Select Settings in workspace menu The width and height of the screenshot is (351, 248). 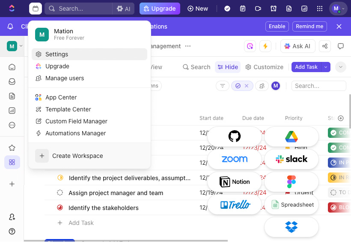coord(89,54)
